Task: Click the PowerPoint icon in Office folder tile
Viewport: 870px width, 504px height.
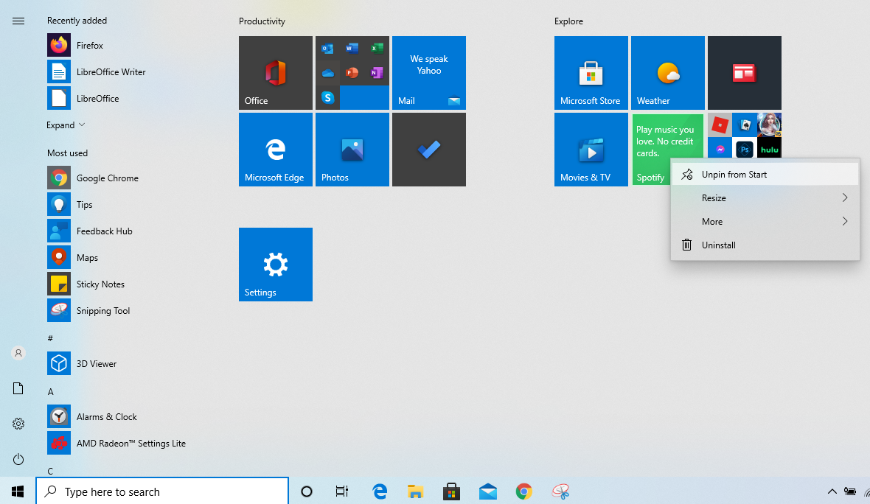Action: click(x=352, y=73)
